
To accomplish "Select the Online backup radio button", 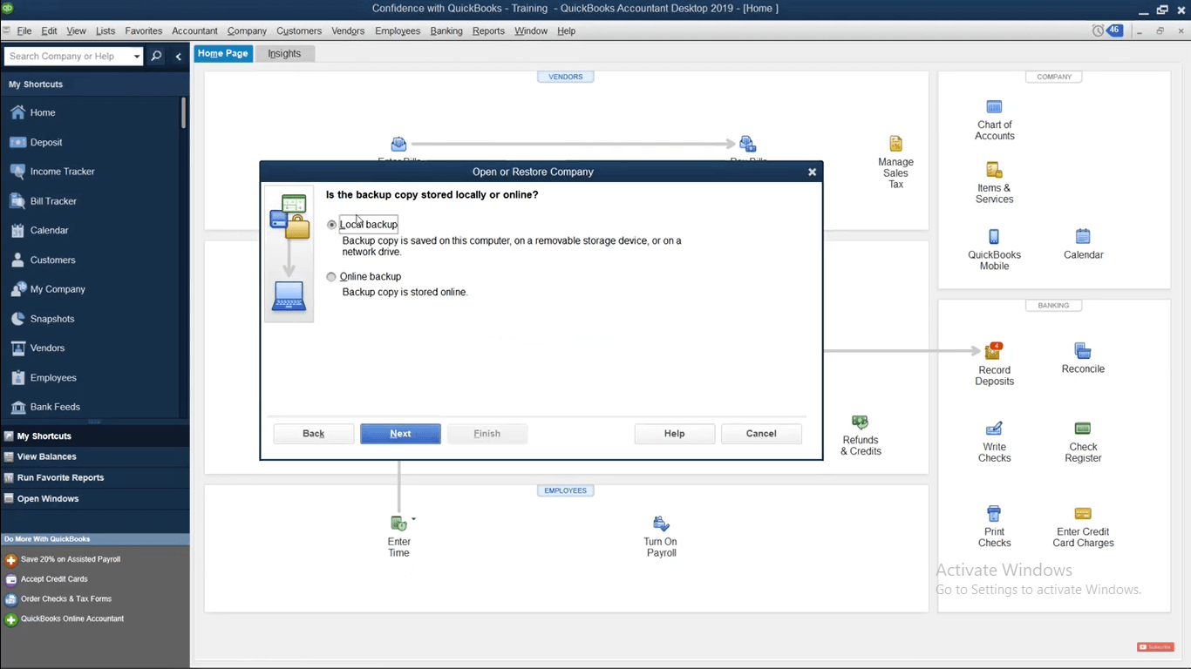I will click(x=331, y=277).
